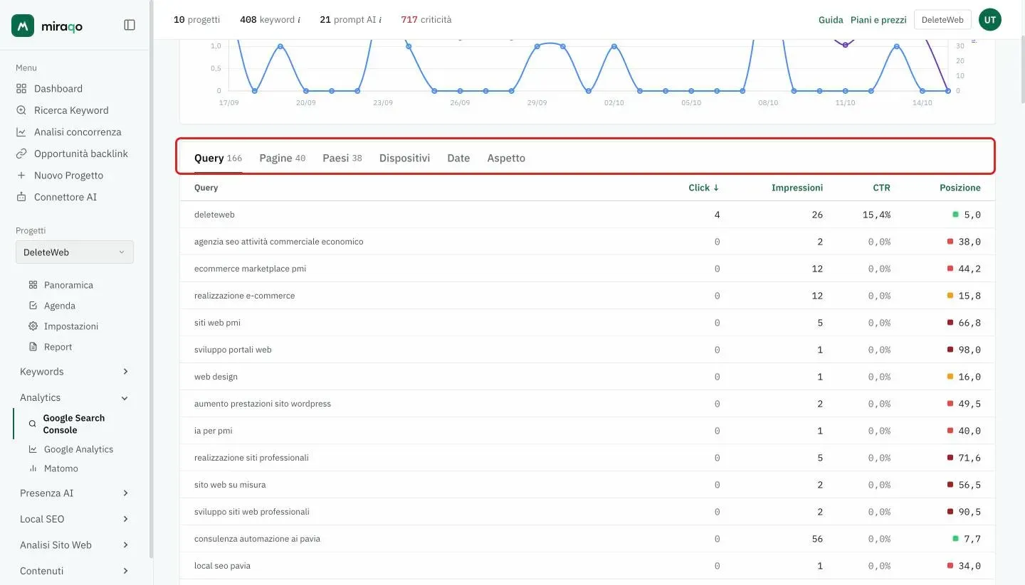Open Analisi concorrenza chart icon
This screenshot has height=585, width=1025.
pyautogui.click(x=21, y=132)
